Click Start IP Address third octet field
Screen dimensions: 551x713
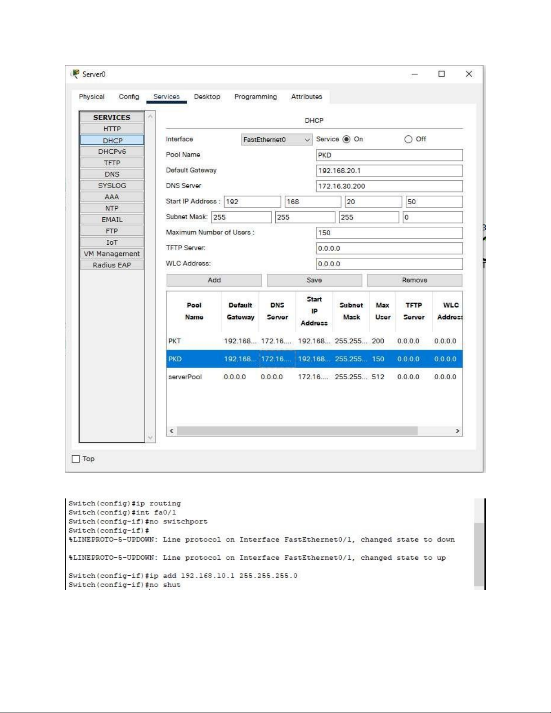coord(373,202)
